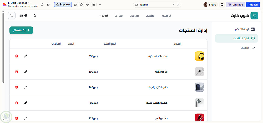The image size is (263, 123).
Task: Switch language with the EN globe toggle
Action: (x=23, y=15)
